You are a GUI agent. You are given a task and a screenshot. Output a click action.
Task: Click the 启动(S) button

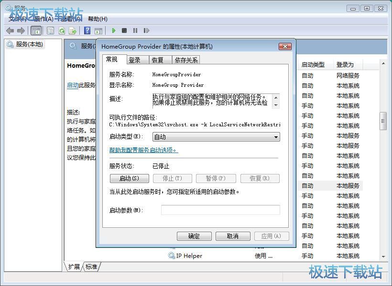(129, 178)
